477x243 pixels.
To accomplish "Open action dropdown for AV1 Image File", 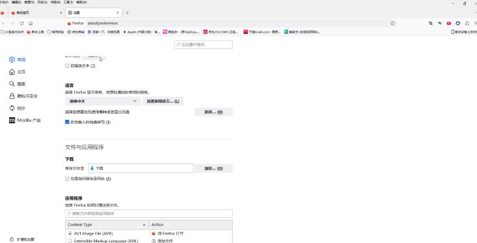I will pyautogui.click(x=191, y=233).
